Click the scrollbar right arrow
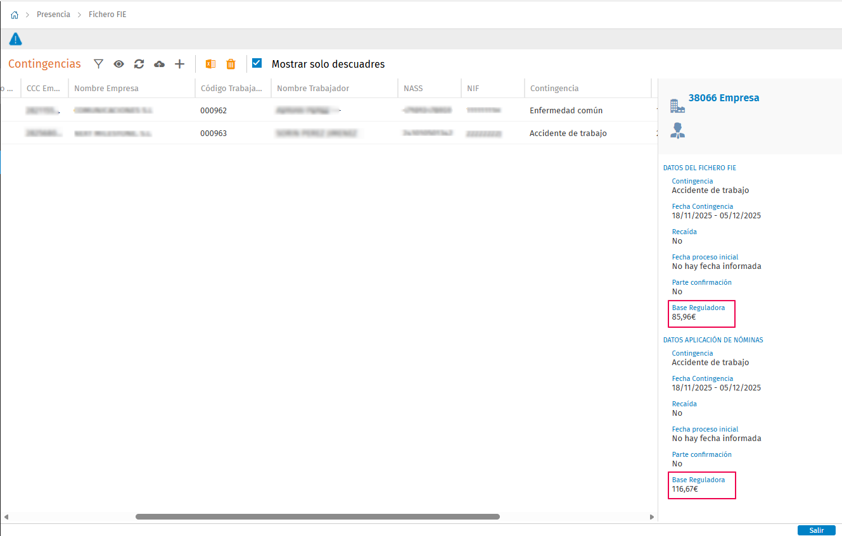The width and height of the screenshot is (842, 536). point(652,517)
